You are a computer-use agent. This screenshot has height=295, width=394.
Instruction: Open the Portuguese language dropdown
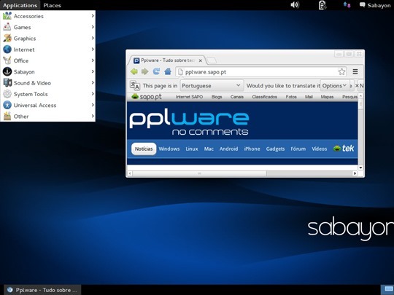(x=212, y=86)
